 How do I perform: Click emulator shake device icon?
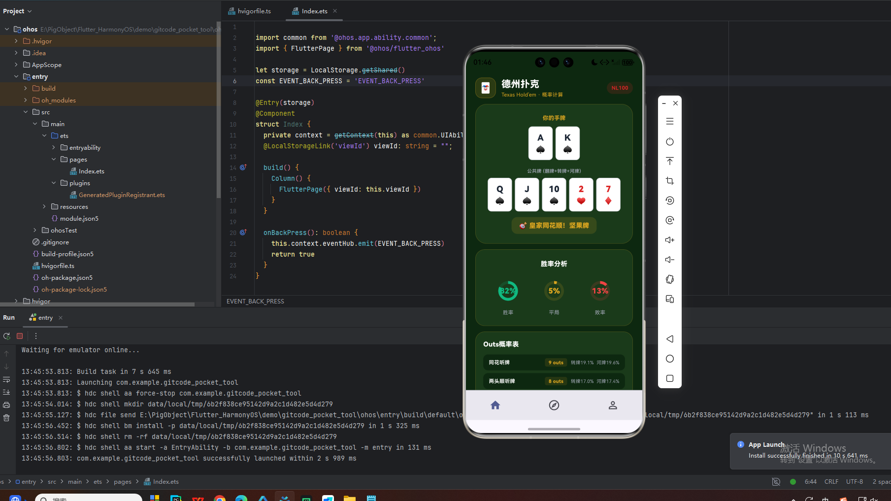670,279
